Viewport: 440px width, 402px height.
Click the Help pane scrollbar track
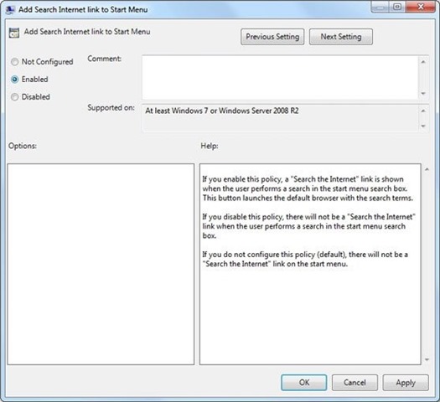pos(427,265)
